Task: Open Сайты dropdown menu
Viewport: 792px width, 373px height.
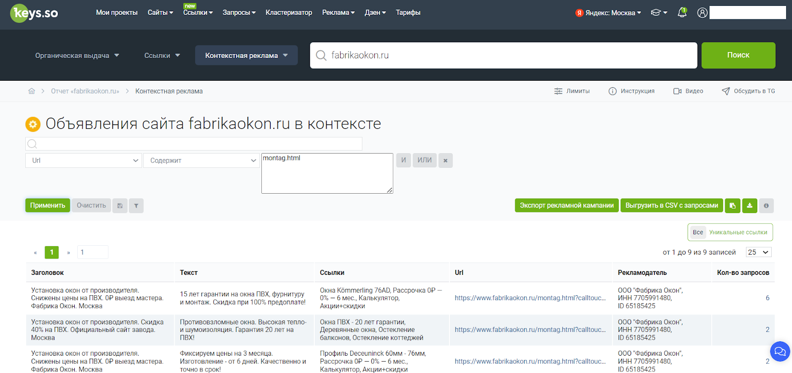Action: click(160, 13)
